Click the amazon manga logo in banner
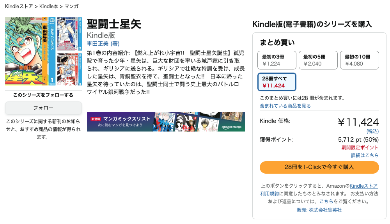Screen dimensions: 390x224 232,127
